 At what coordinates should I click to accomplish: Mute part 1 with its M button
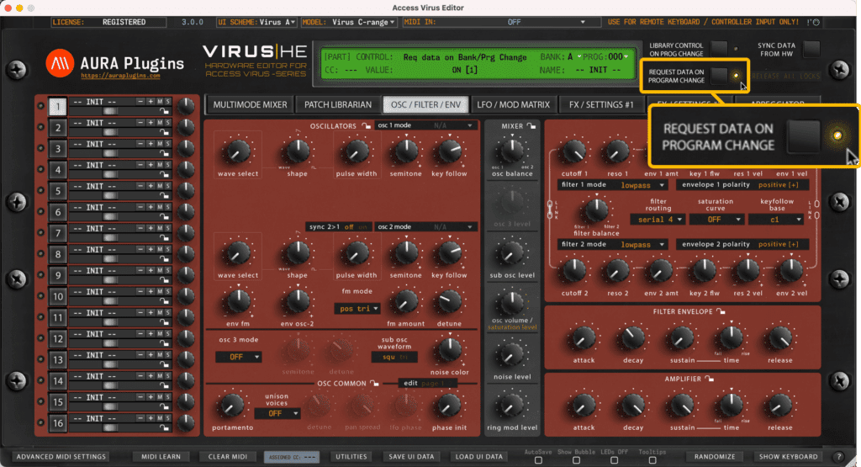(160, 102)
